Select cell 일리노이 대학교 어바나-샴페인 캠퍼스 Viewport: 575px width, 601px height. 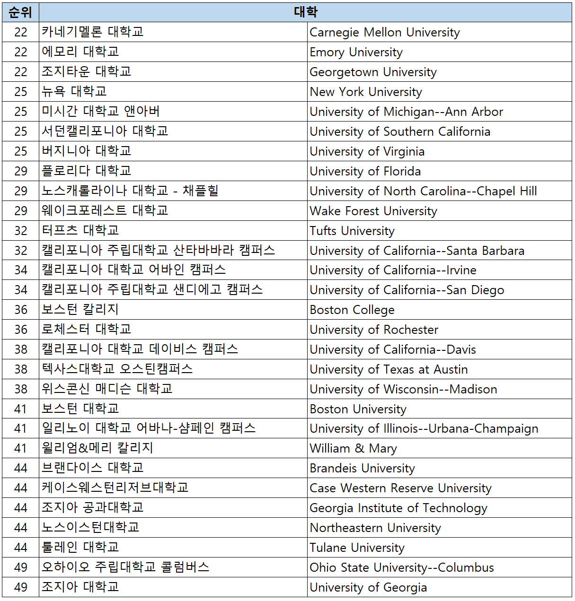tap(173, 428)
